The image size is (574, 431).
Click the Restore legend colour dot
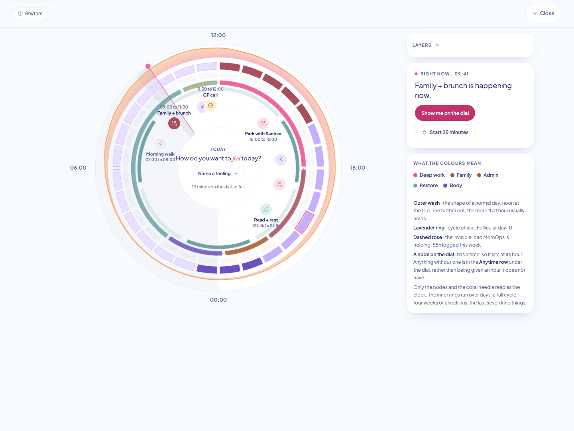pos(415,186)
